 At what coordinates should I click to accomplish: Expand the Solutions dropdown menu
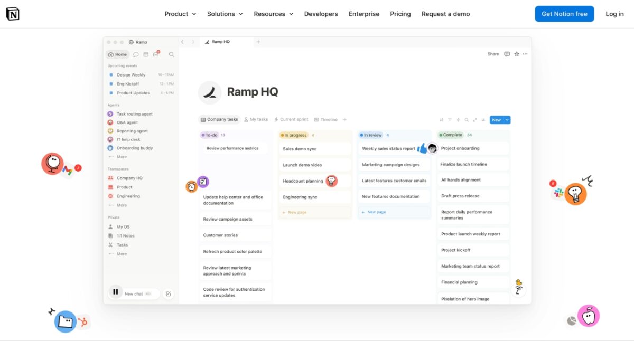coord(225,14)
